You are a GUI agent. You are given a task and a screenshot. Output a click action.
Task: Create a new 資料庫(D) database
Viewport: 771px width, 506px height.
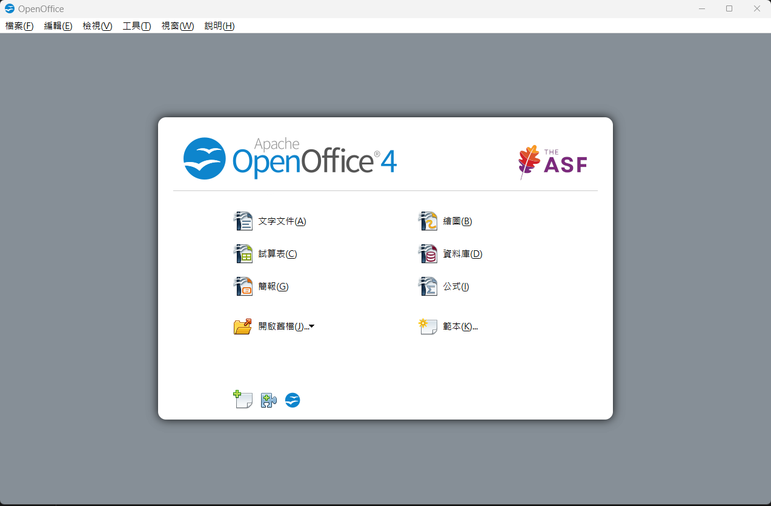coord(463,254)
